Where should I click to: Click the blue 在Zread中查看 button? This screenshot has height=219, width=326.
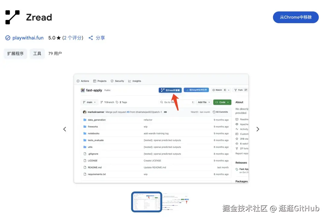point(171,90)
